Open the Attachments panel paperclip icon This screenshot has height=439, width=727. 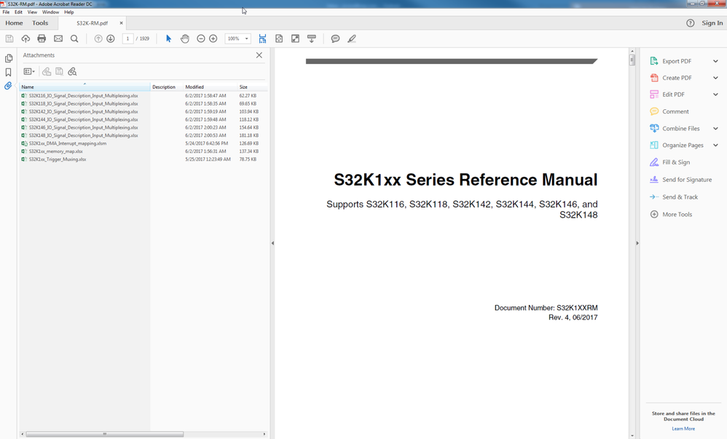tap(9, 87)
